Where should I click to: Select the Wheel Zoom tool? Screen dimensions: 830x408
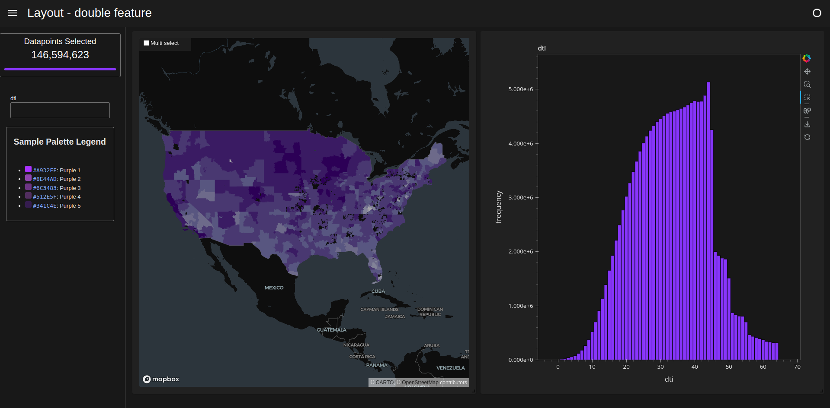(x=807, y=111)
